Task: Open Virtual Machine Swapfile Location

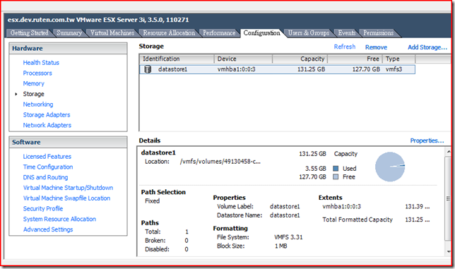Action: point(66,198)
